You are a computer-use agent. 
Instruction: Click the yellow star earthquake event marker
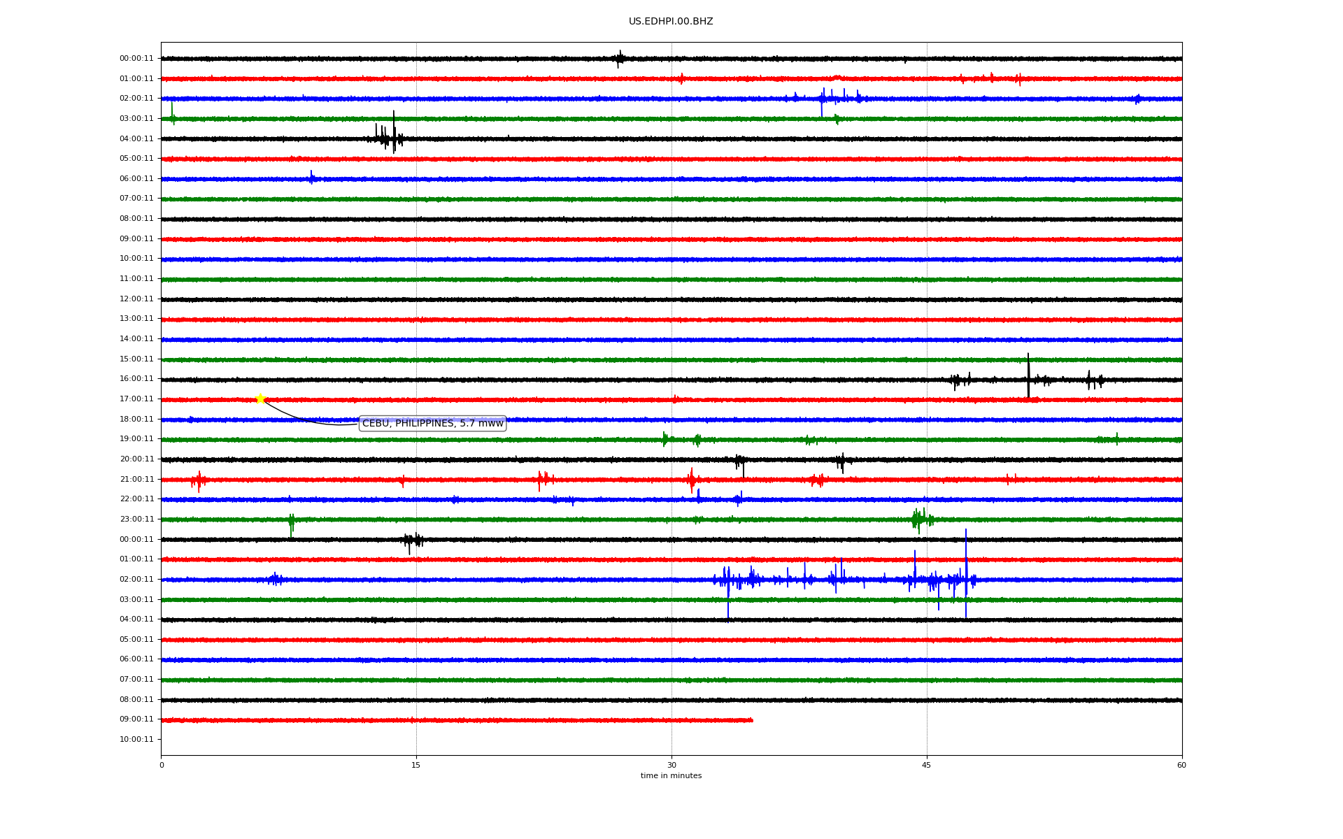click(x=260, y=399)
